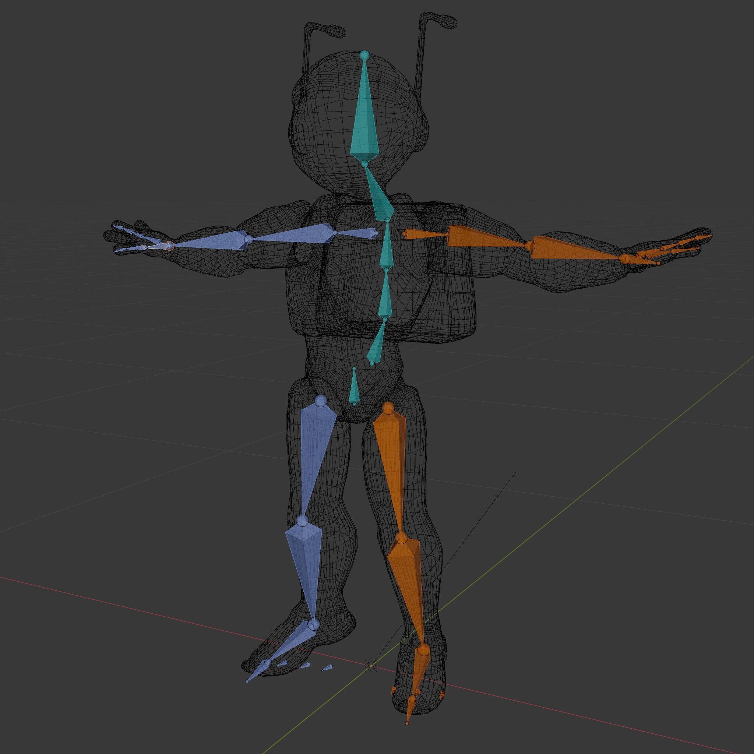Select the small detached teal pelvis bone
Image resolution: width=754 pixels, height=754 pixels.
click(x=355, y=387)
